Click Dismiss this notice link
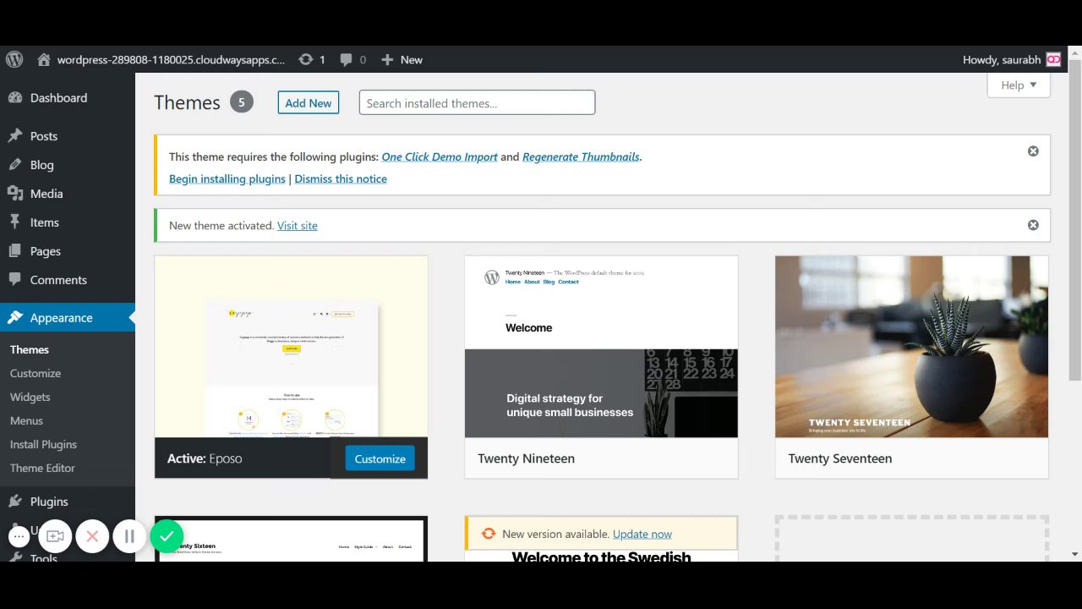The height and width of the screenshot is (609, 1082). click(x=341, y=178)
